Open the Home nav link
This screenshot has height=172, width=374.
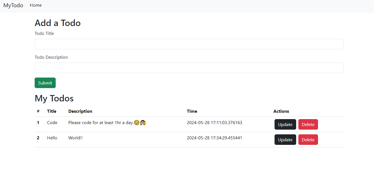click(36, 5)
